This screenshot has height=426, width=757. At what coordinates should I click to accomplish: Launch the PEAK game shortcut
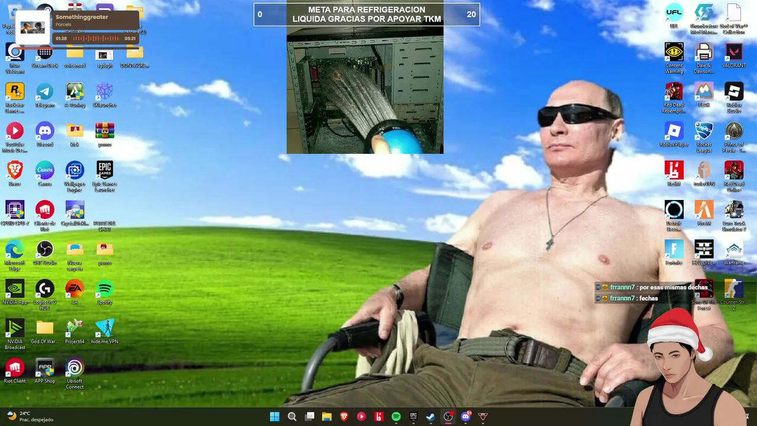704,96
